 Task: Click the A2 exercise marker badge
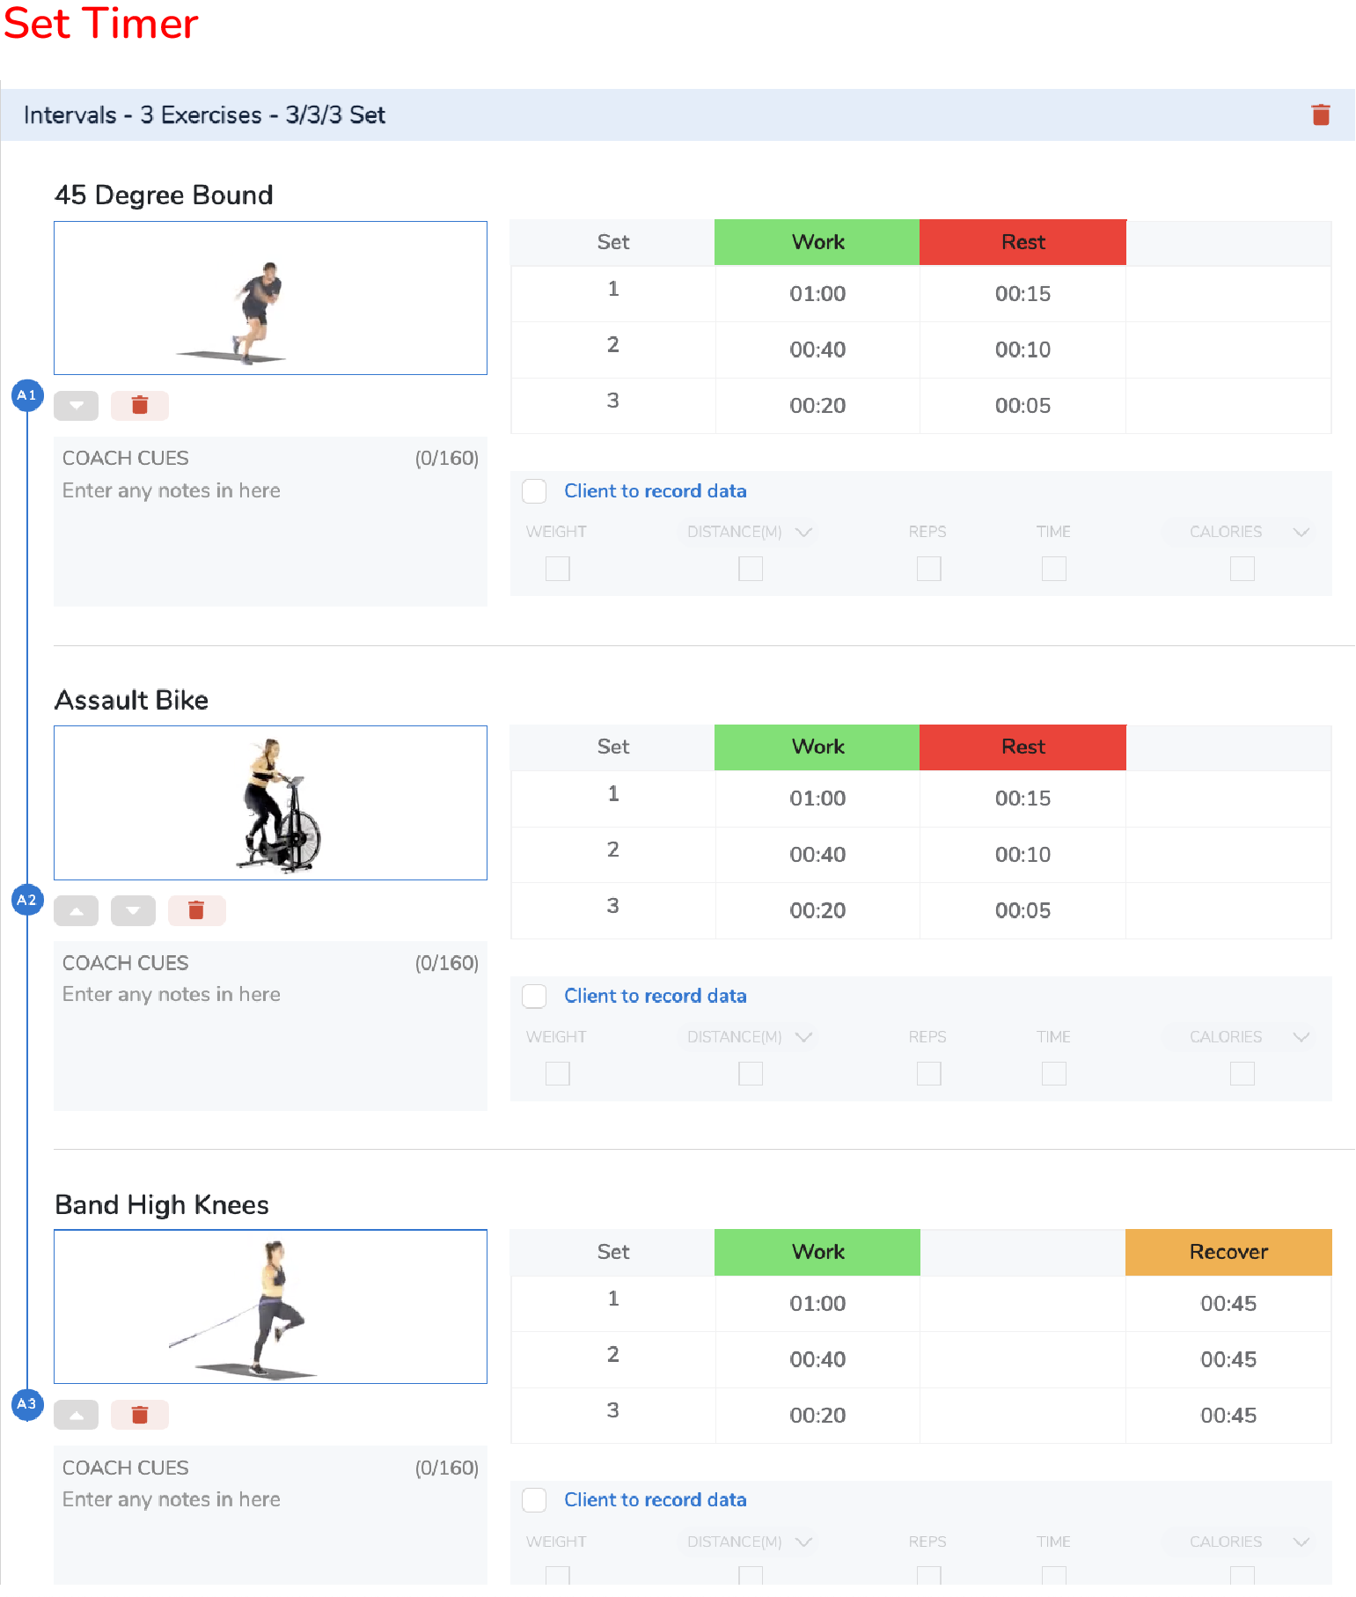click(x=27, y=900)
